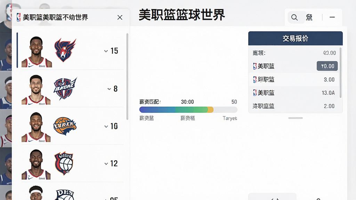Click the basketball shield logo in row 12

[x=64, y=163]
